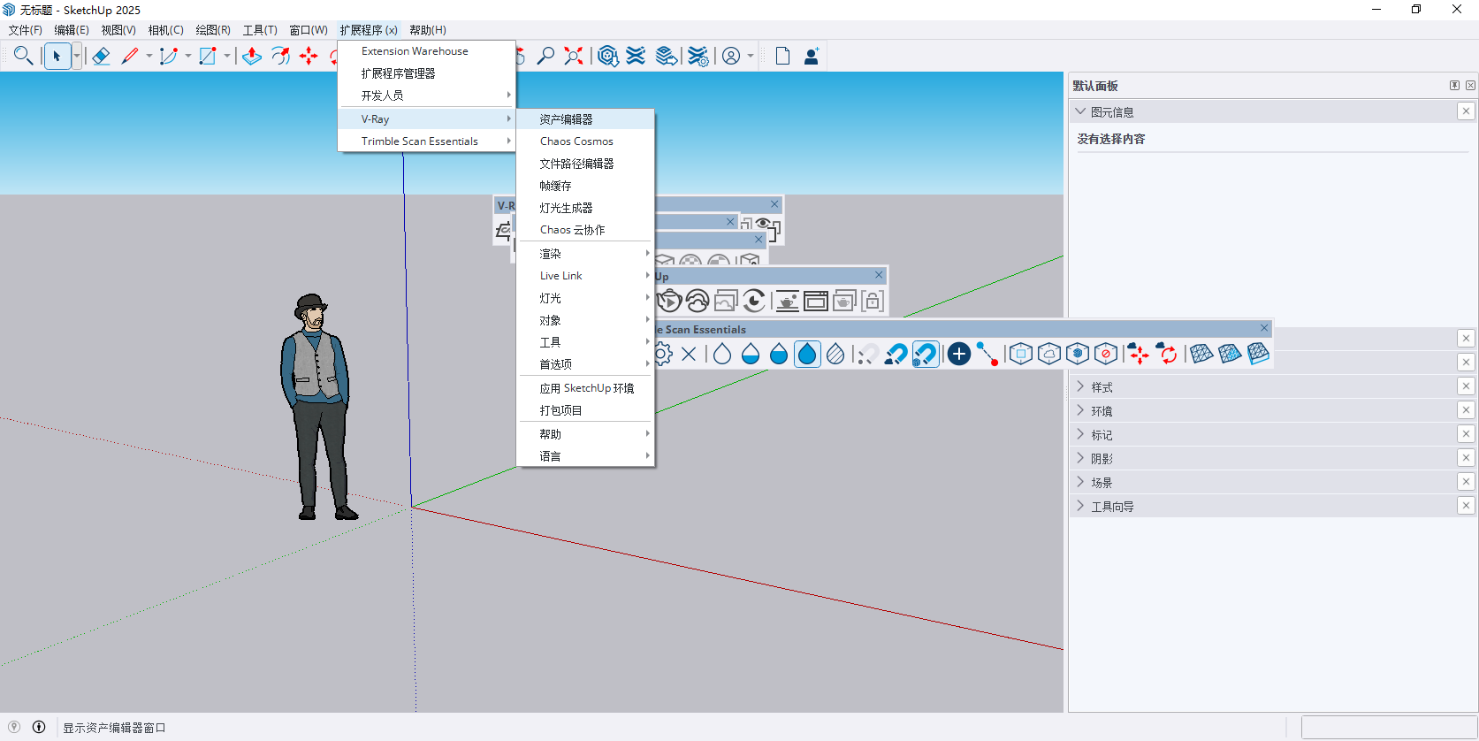Open the Search tool magnifier icon
The height and width of the screenshot is (741, 1479).
pos(24,56)
